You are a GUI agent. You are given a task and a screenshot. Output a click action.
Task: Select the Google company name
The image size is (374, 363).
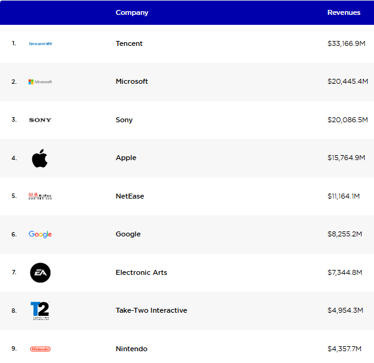pos(128,234)
